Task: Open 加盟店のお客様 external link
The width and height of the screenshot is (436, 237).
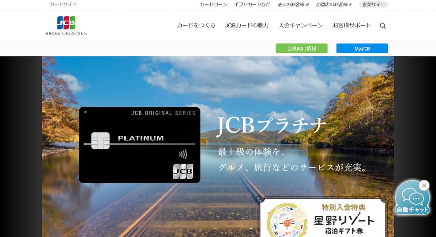Action: (334, 4)
